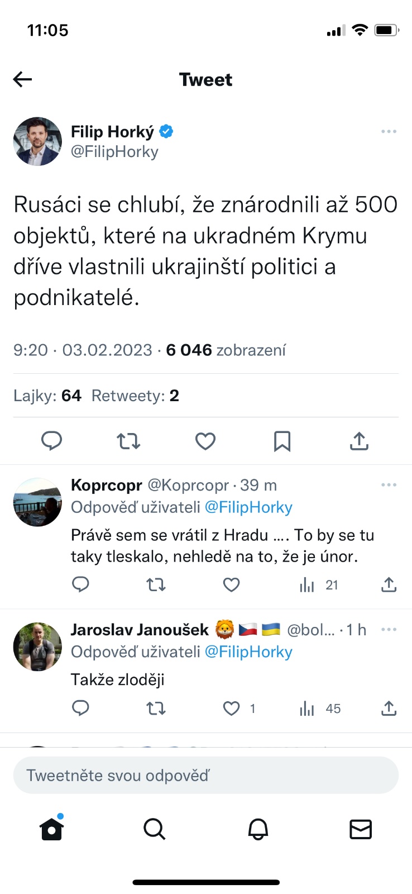
Task: Like the main tweet with heart
Action: pyautogui.click(x=205, y=441)
